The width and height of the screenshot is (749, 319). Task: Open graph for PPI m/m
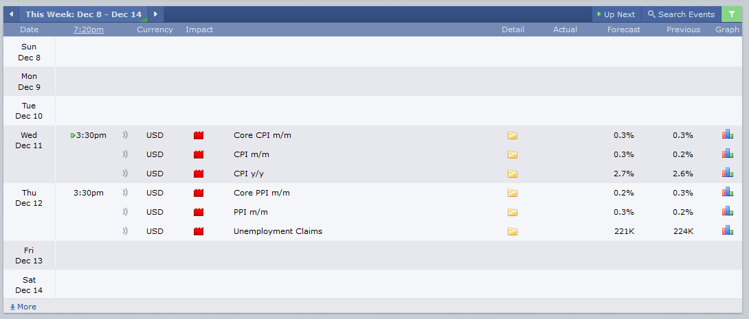pos(728,211)
